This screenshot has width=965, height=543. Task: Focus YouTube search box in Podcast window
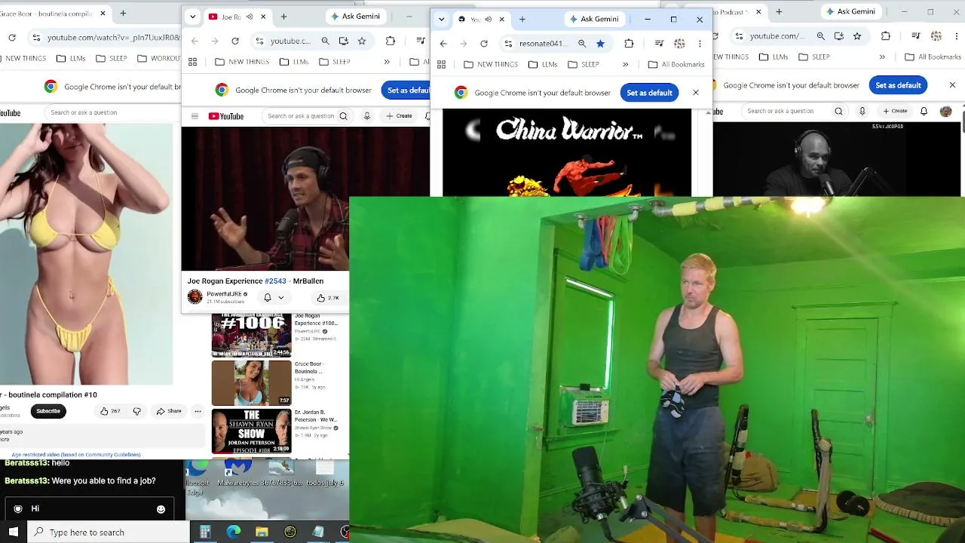pyautogui.click(x=786, y=112)
